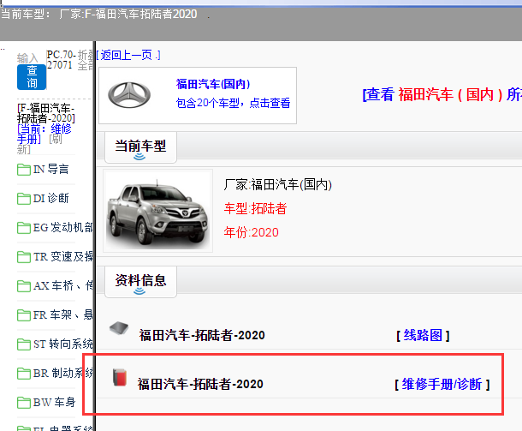Click folder icon beside BR 制动系统
522x431 pixels.
click(x=24, y=374)
